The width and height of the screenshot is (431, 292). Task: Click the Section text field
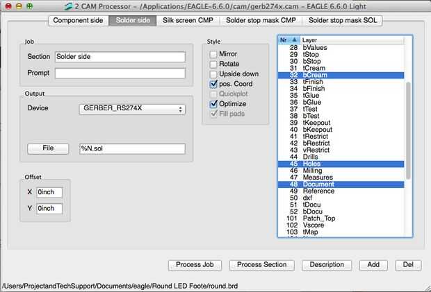[120, 57]
